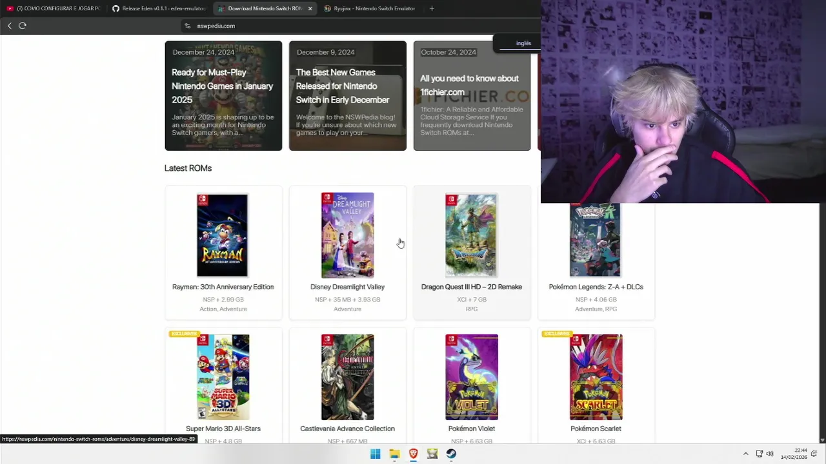Reload the page with the refresh icon
This screenshot has height=464, width=826.
click(x=23, y=26)
